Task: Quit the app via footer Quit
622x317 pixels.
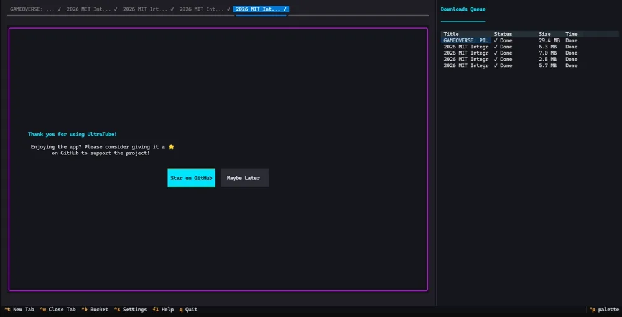Action: 188,310
